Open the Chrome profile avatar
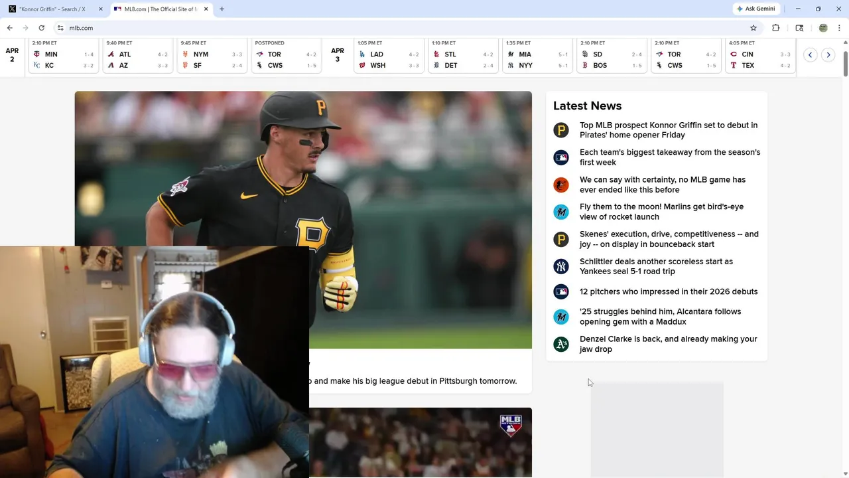849x478 pixels. coord(823,28)
